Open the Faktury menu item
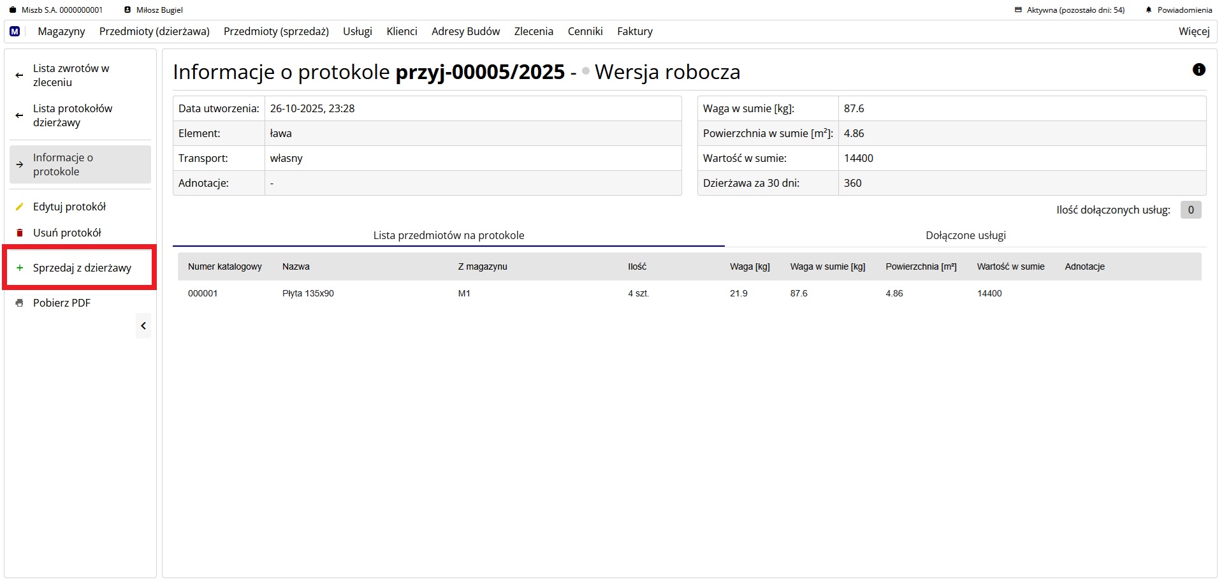Screen dimensions: 1222x582 coord(634,31)
